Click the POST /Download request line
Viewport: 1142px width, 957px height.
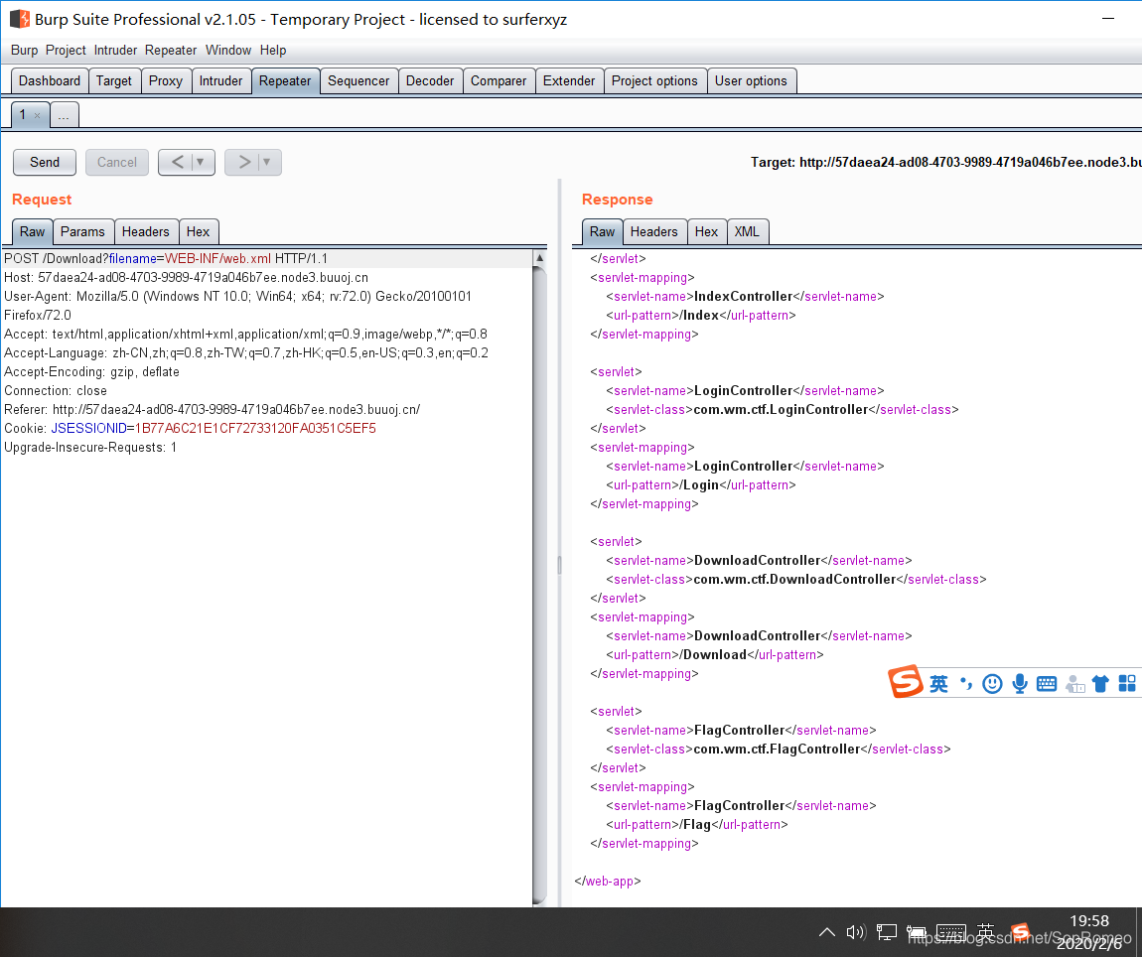pyautogui.click(x=165, y=258)
